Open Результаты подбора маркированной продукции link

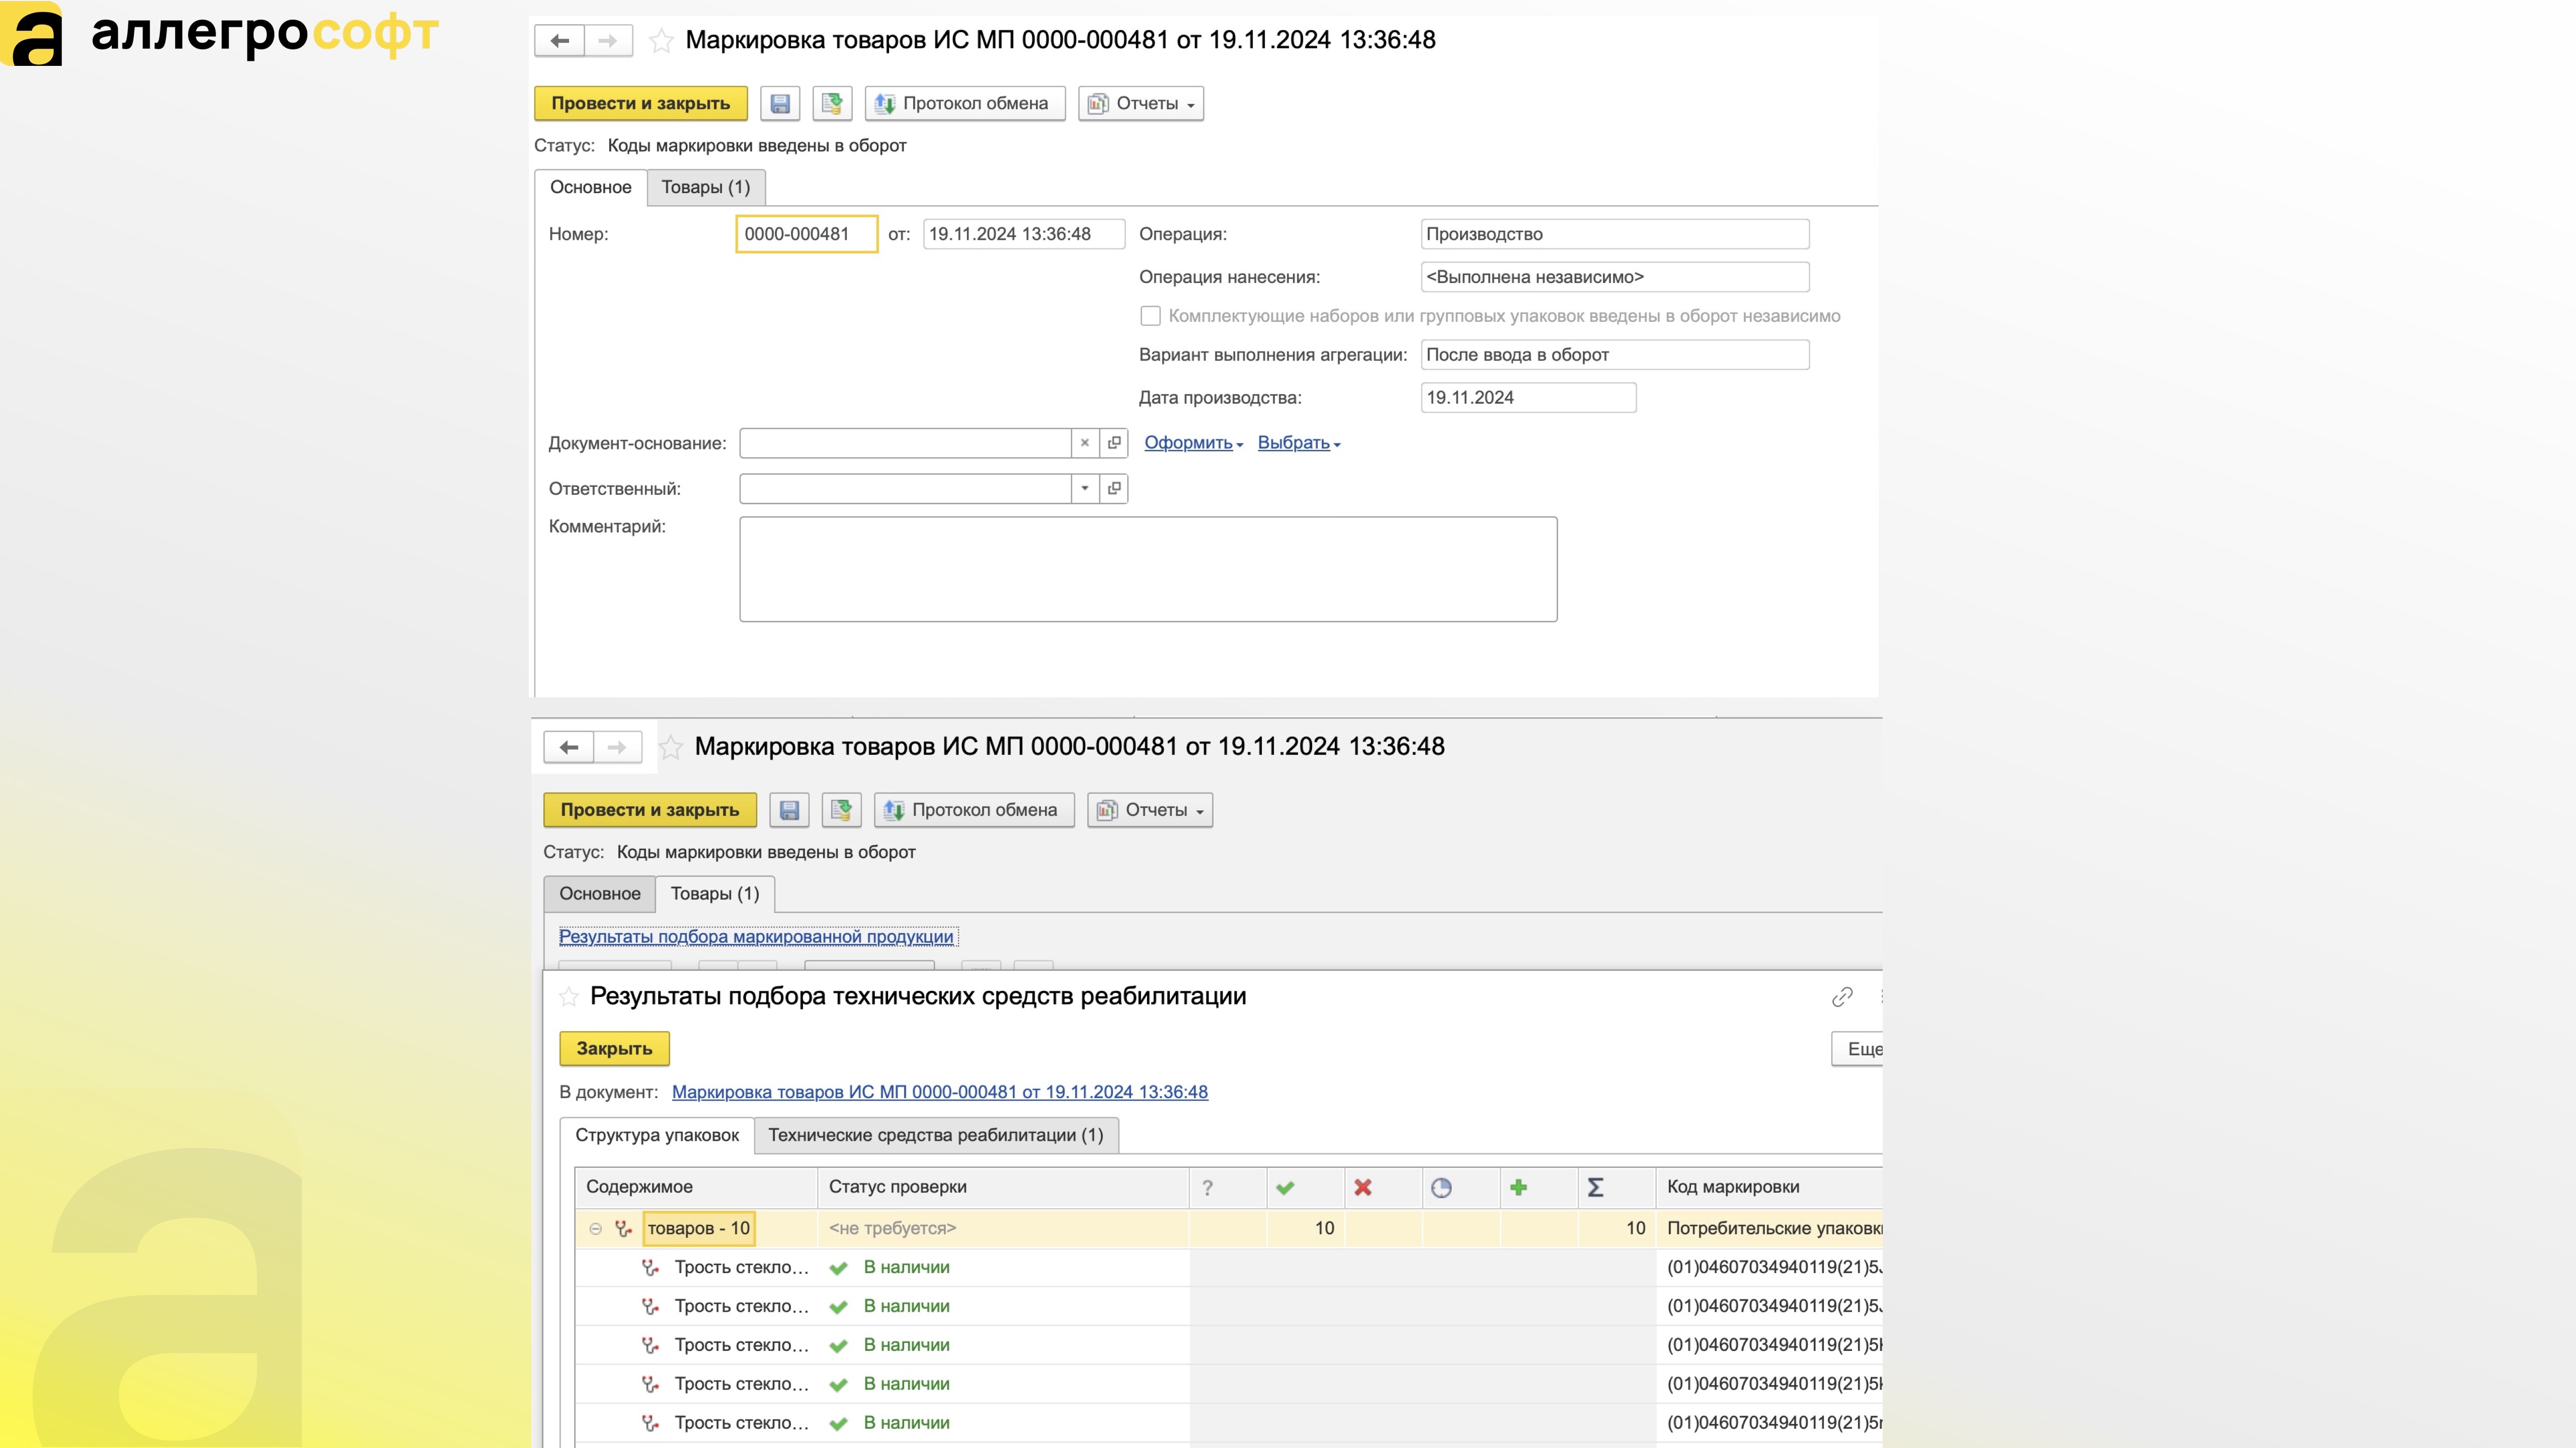[756, 937]
